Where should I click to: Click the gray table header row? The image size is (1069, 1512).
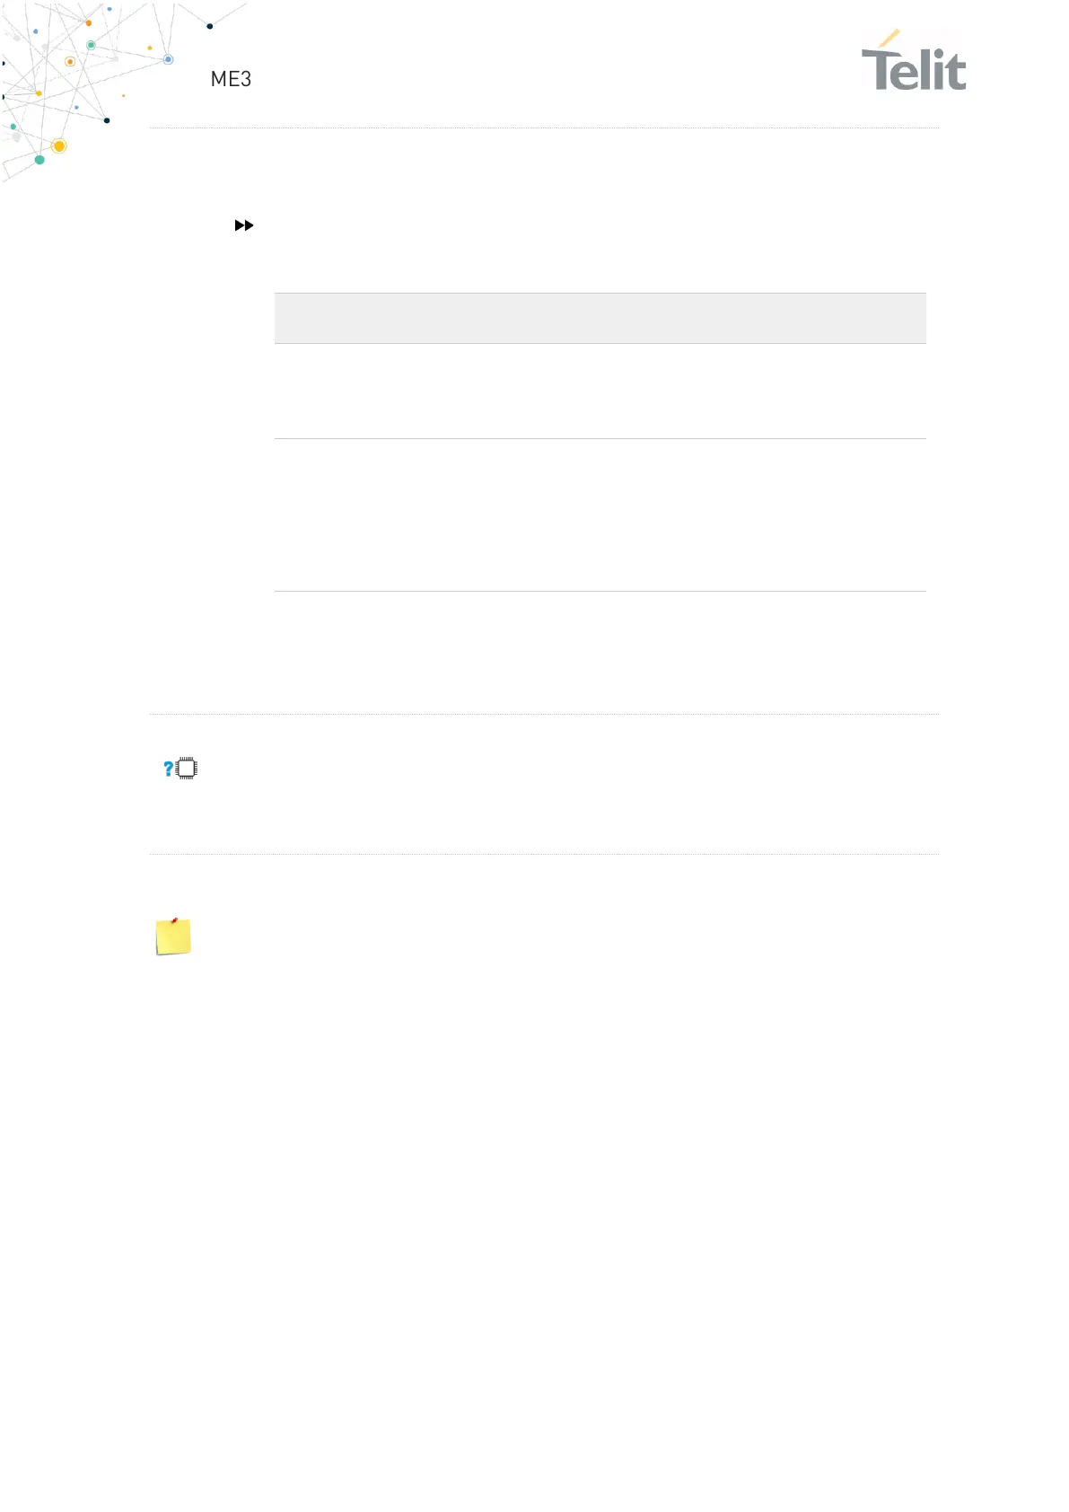[600, 319]
